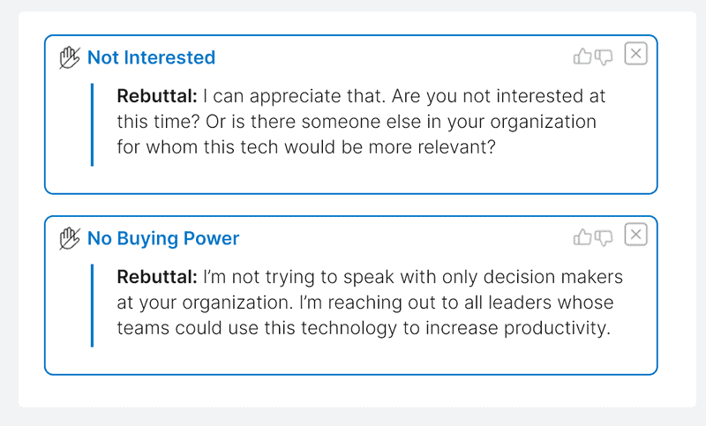Click thumbs down on No Buying Power card
The width and height of the screenshot is (706, 426).
pos(604,238)
